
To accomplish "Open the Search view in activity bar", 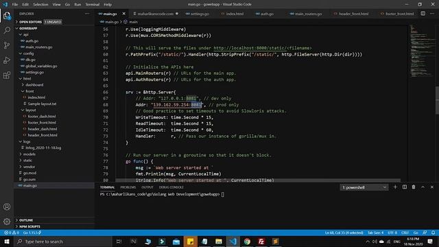I will pos(7,30).
